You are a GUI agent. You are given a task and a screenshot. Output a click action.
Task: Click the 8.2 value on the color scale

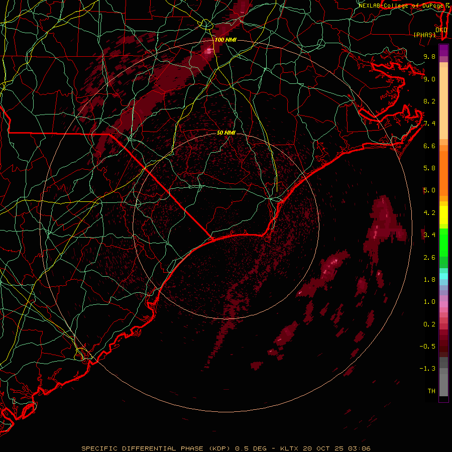click(429, 101)
